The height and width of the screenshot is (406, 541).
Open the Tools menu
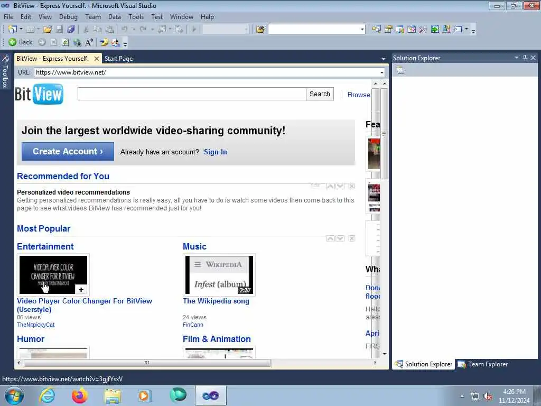tap(136, 17)
